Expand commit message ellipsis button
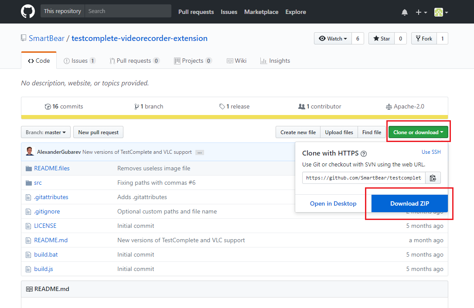 [x=200, y=152]
